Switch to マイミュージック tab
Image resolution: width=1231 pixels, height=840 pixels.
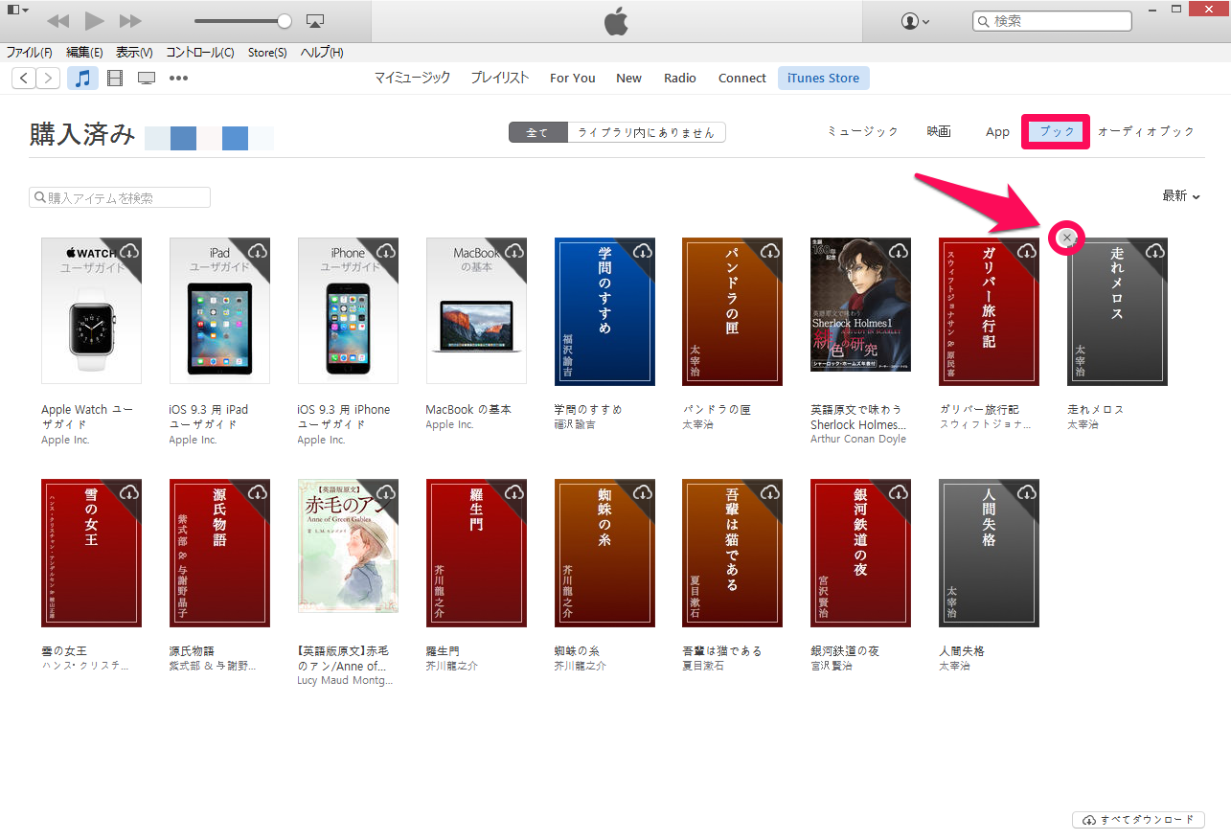412,79
